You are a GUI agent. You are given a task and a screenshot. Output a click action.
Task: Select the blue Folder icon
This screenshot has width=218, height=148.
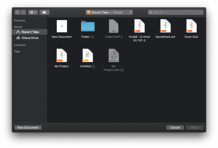(88, 26)
